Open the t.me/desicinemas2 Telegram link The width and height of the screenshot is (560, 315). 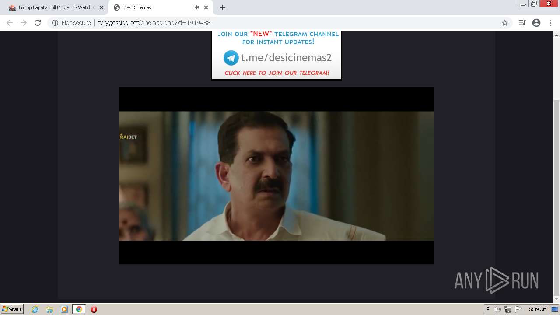(x=286, y=58)
